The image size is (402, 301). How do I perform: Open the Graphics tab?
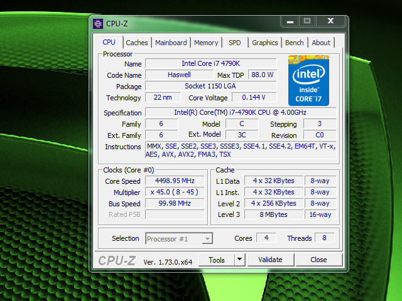[x=265, y=43]
